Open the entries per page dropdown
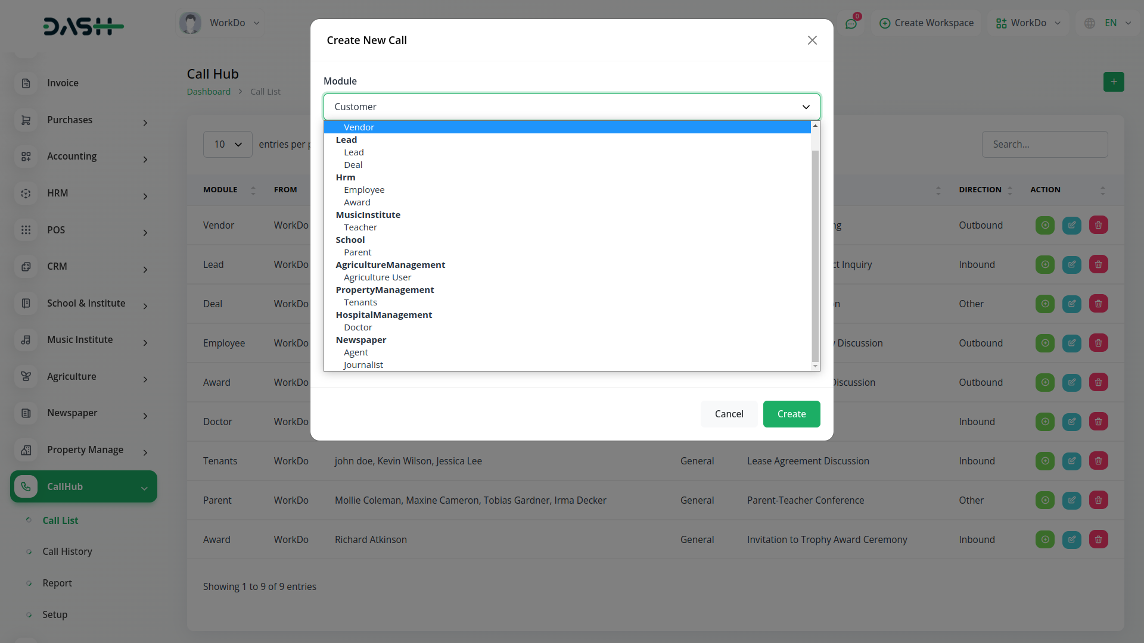The width and height of the screenshot is (1144, 643). [x=228, y=145]
